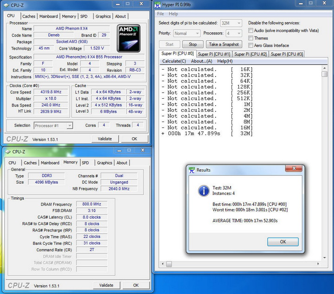Click the greyed Start button in Hyper PI
The height and width of the screenshot is (294, 334).
click(170, 44)
